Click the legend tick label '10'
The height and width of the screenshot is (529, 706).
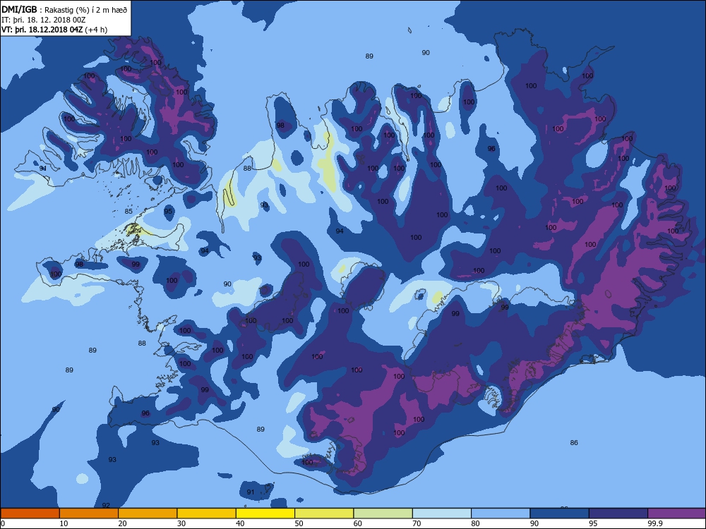point(64,523)
